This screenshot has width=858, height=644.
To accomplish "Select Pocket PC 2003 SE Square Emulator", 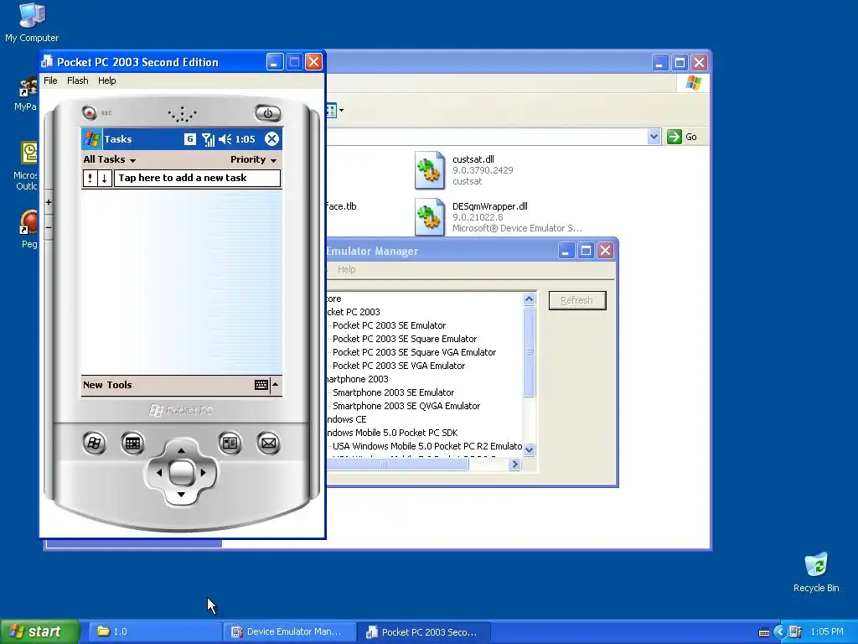I will 405,339.
